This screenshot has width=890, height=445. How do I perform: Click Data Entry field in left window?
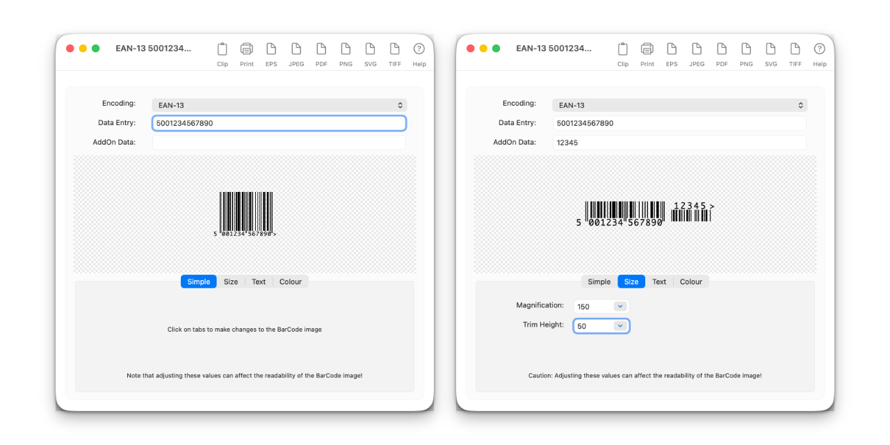279,123
